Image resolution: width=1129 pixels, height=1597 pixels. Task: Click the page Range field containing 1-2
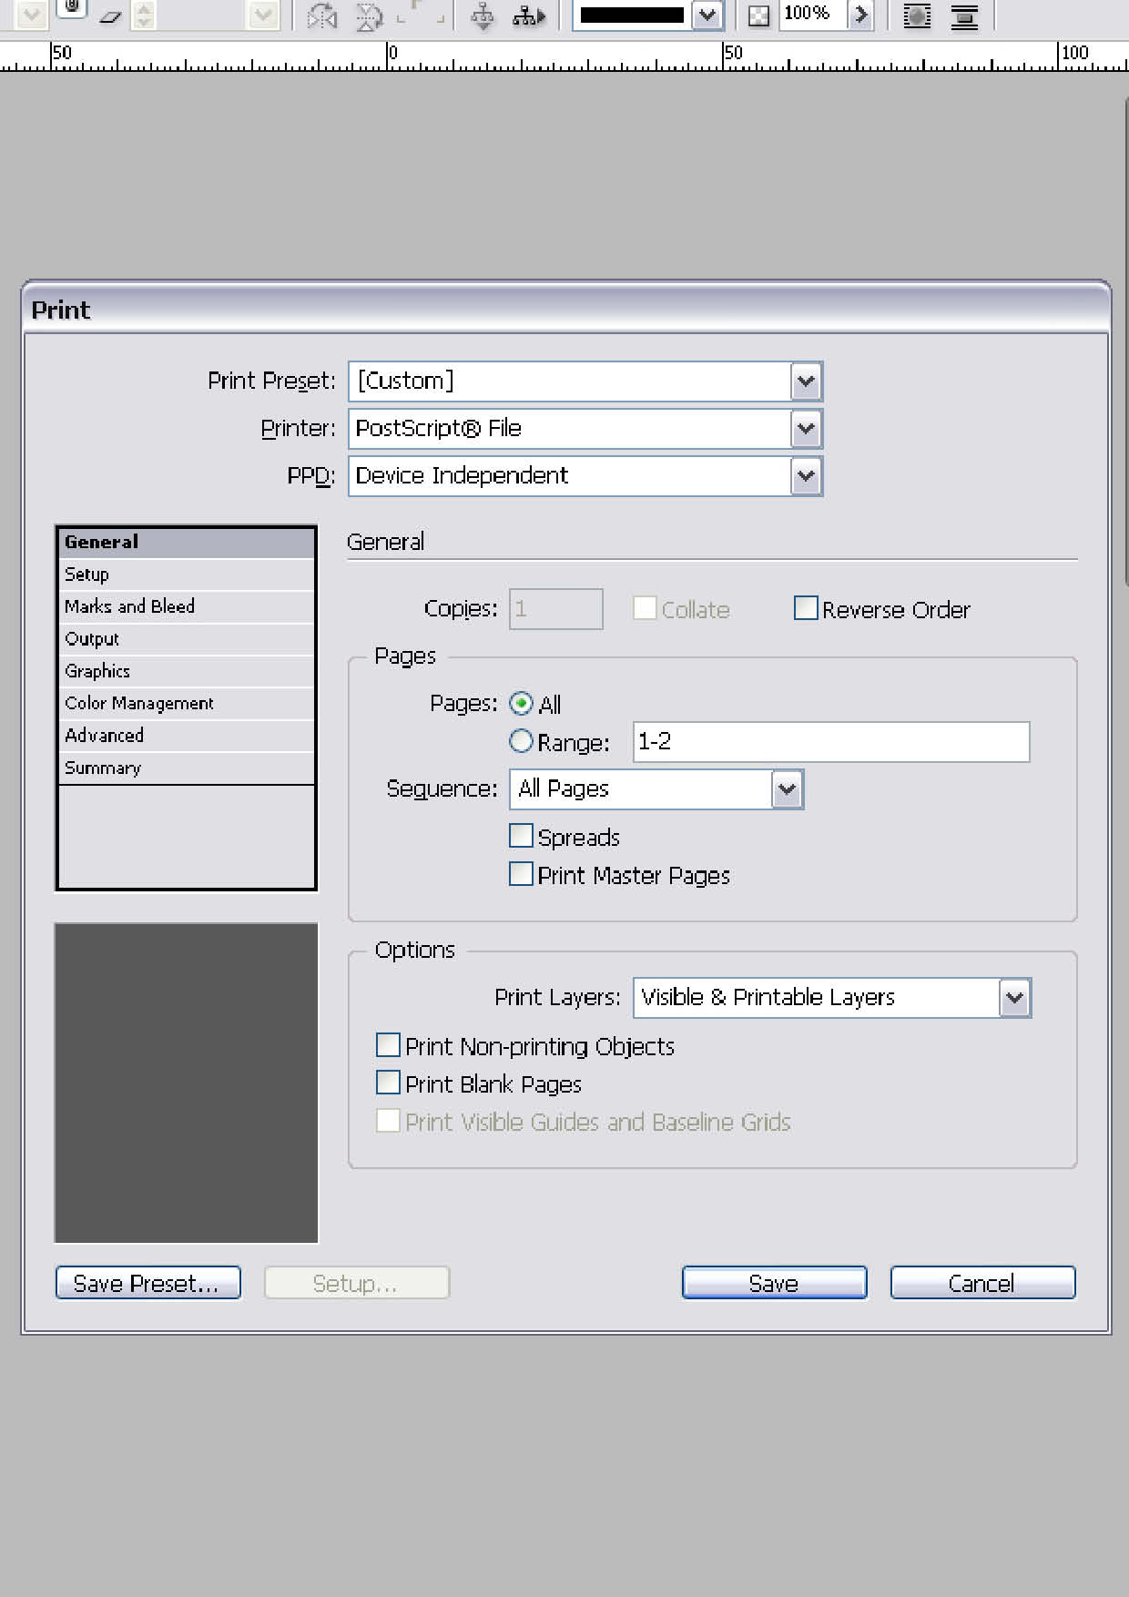(831, 742)
